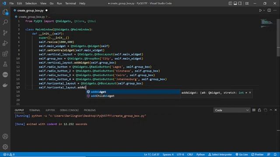Screen dimensions: 280x157
Task: Toggle panel layout icon in title bar
Action: tap(235, 3)
